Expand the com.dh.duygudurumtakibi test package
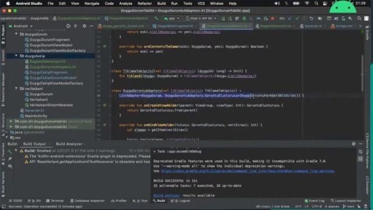The height and width of the screenshot is (210, 373). click(11, 127)
